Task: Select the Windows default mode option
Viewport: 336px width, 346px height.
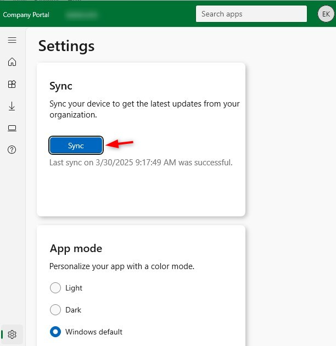Action: 55,332
